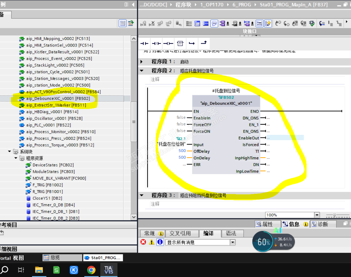The image size is (351, 277).
Task: Collapse the 系统块 folder
Action: pyautogui.click(x=10, y=152)
